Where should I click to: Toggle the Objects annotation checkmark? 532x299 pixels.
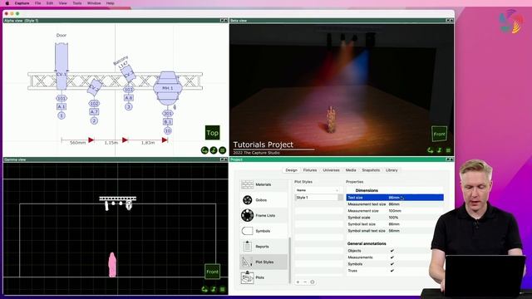pos(392,251)
